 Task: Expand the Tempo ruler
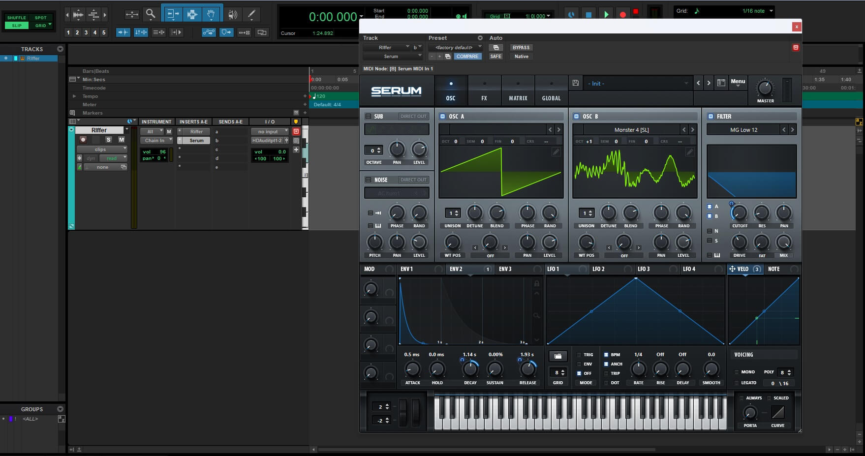coord(74,96)
